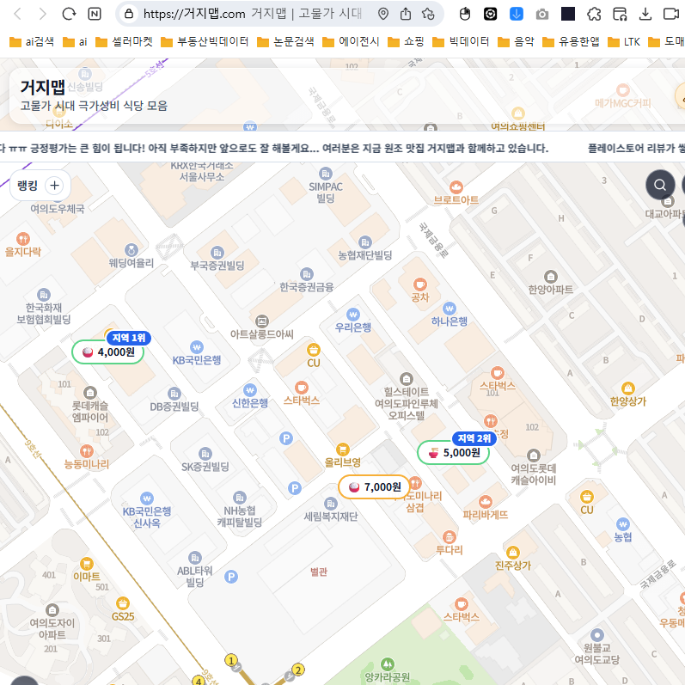This screenshot has width=685, height=685.
Task: Click the scrolling review notice banner
Action: [x=342, y=148]
